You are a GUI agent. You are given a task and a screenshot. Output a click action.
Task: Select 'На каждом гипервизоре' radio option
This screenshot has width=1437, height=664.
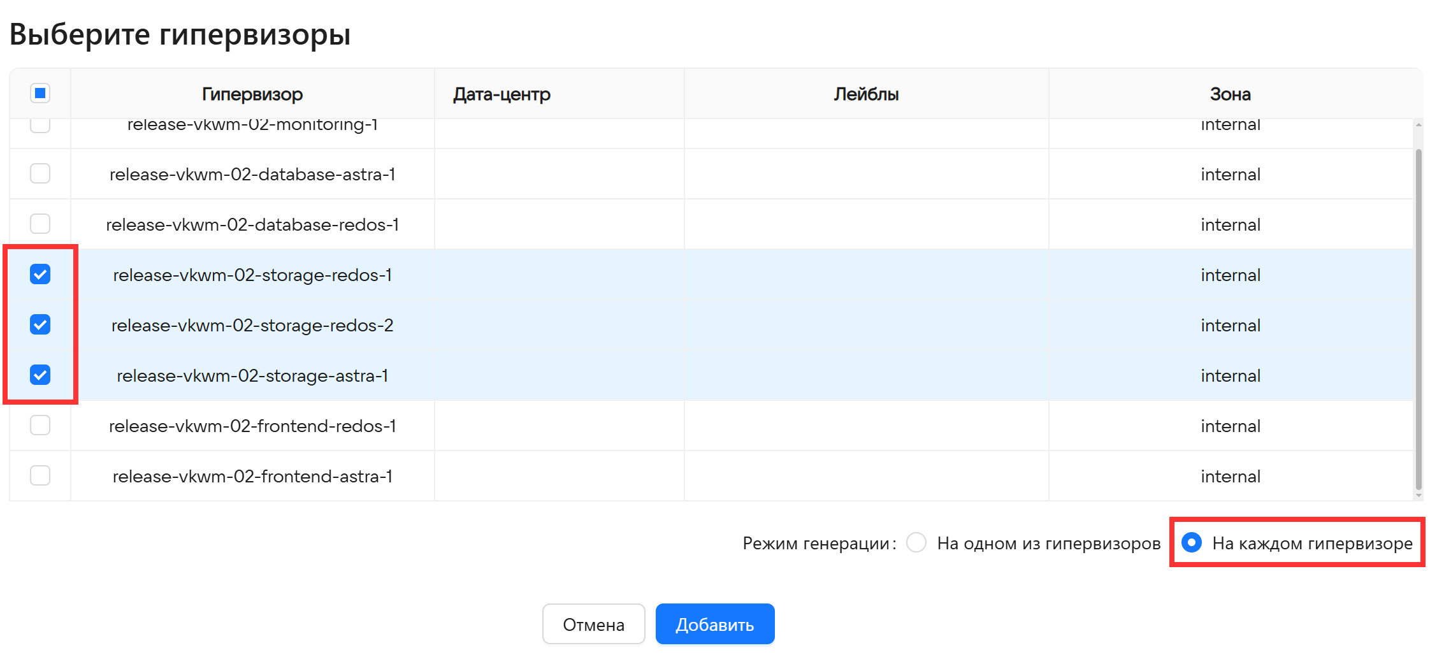[1192, 542]
